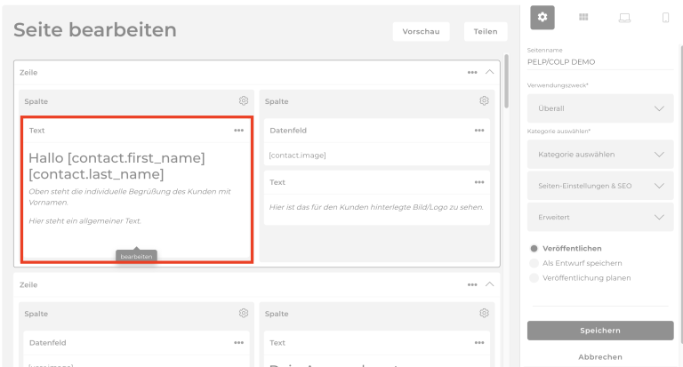
Task: Open settings gear of first left Spalte
Action: tap(244, 101)
